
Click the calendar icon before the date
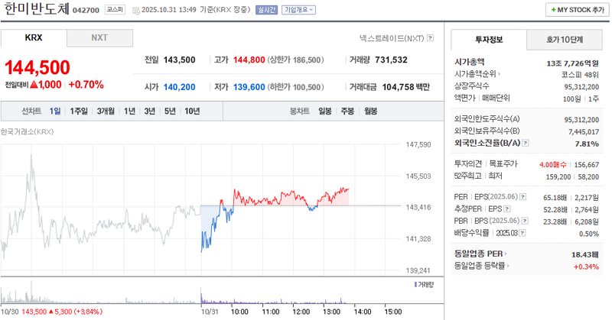[x=136, y=11]
